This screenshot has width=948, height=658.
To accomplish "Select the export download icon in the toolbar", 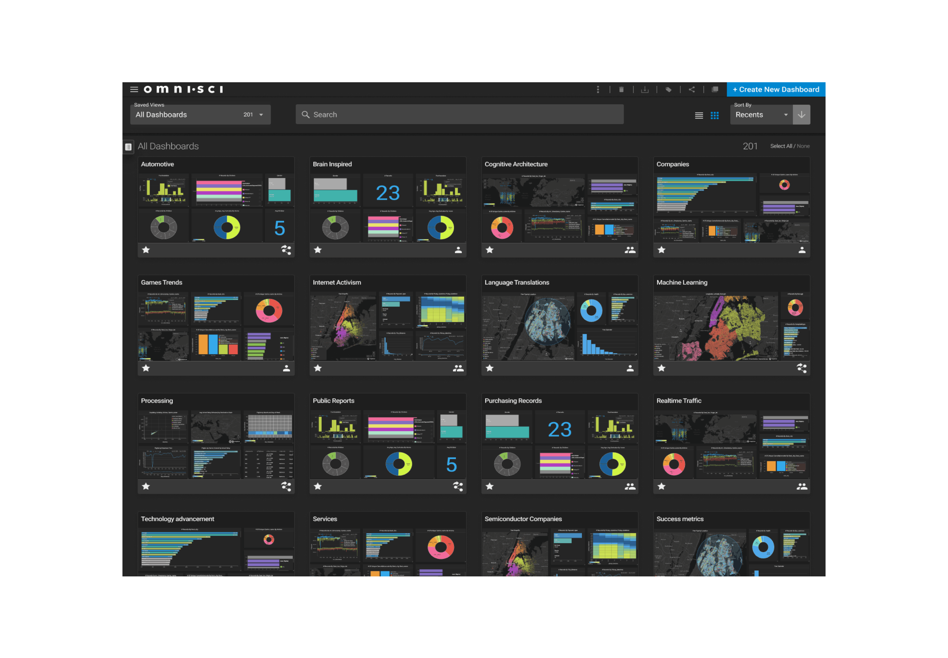I will point(645,89).
